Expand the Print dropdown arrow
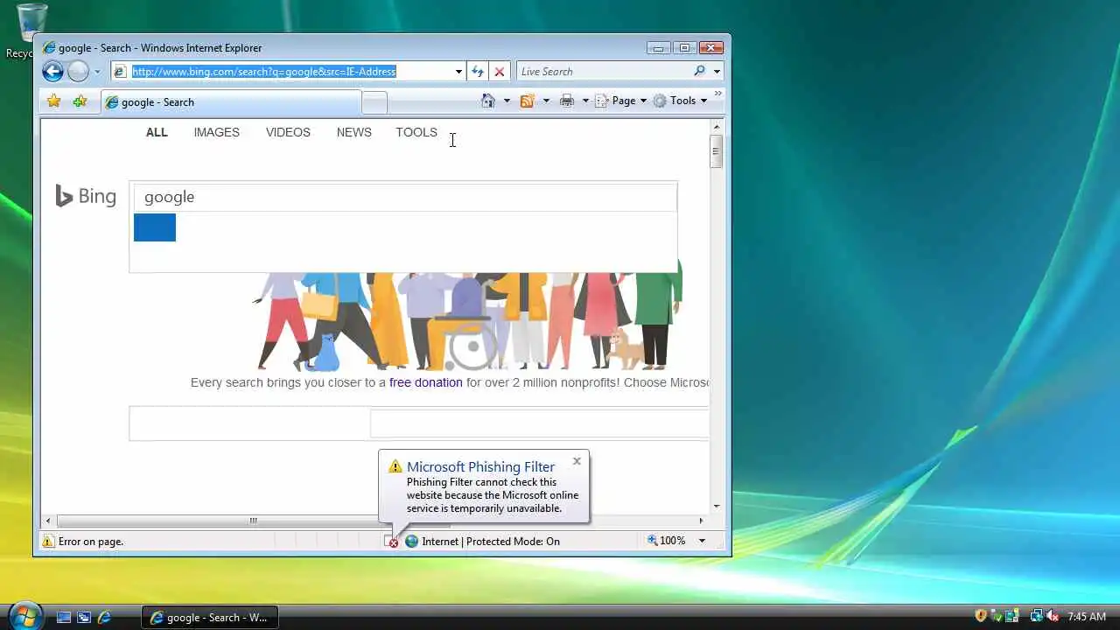The image size is (1120, 630). [x=585, y=101]
